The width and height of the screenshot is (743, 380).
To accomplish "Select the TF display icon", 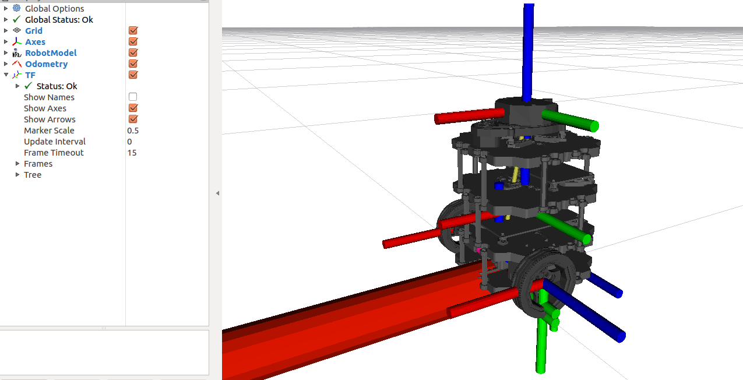I will coord(16,75).
